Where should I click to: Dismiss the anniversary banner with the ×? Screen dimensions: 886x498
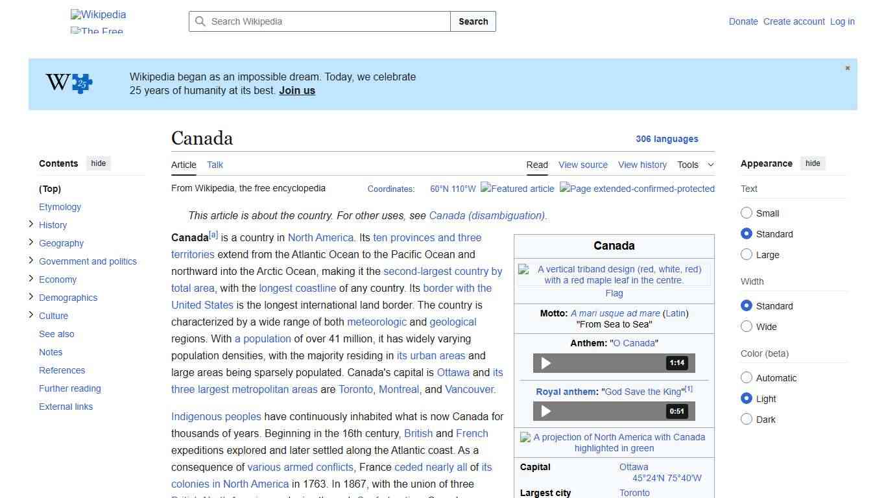click(847, 67)
